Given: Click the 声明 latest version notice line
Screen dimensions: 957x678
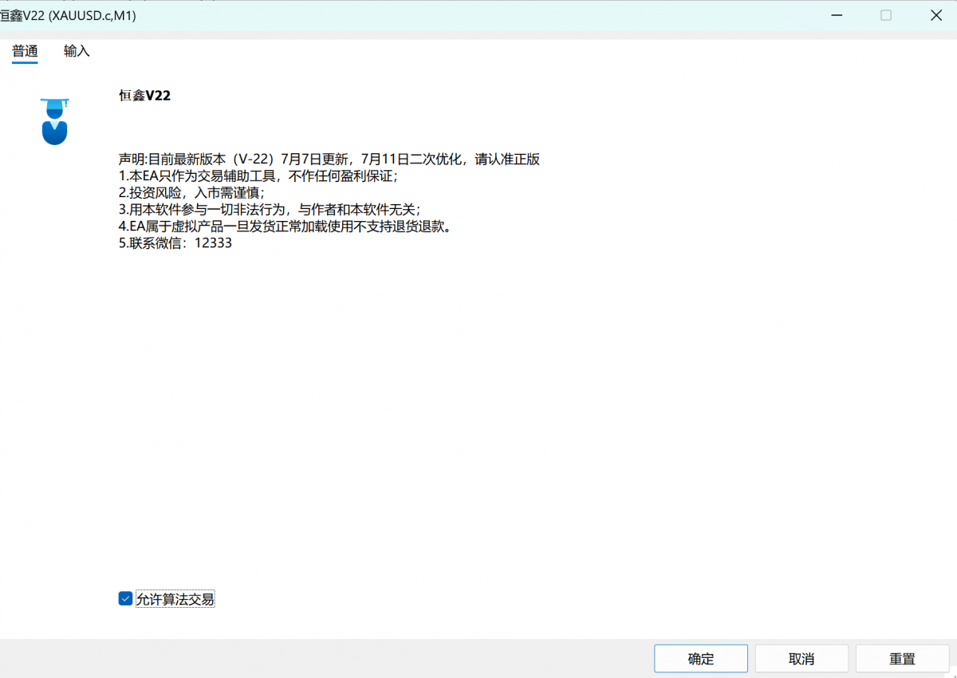Looking at the screenshot, I should click(329, 160).
